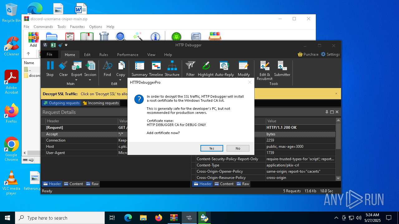Click the Windows Start button

coord(7,218)
